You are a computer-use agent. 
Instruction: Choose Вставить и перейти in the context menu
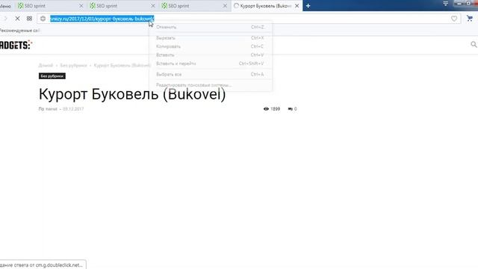point(211,64)
